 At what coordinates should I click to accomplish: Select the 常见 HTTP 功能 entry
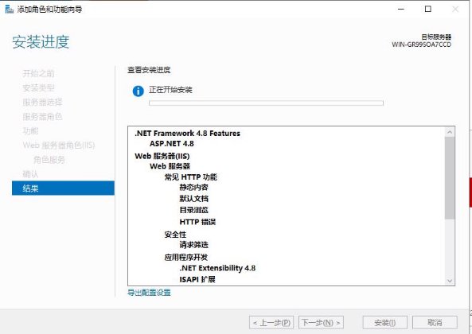click(190, 177)
